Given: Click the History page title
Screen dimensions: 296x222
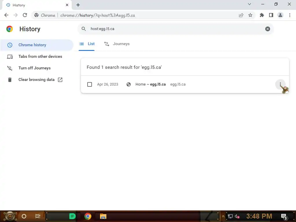Looking at the screenshot, I should pos(30,29).
